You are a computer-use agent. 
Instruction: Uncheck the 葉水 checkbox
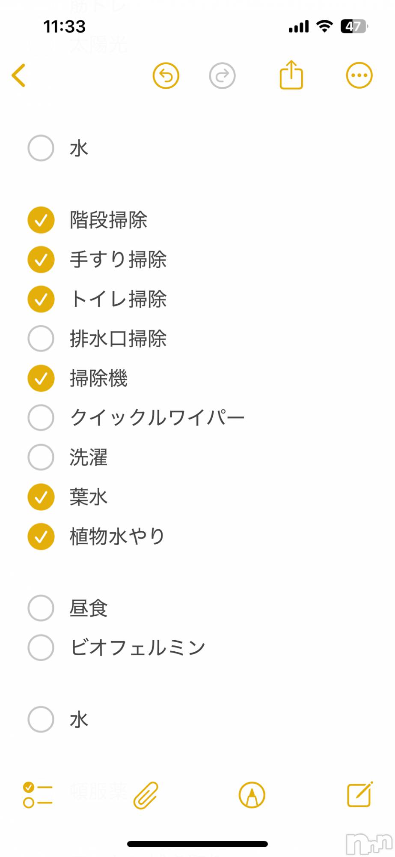coord(41,497)
